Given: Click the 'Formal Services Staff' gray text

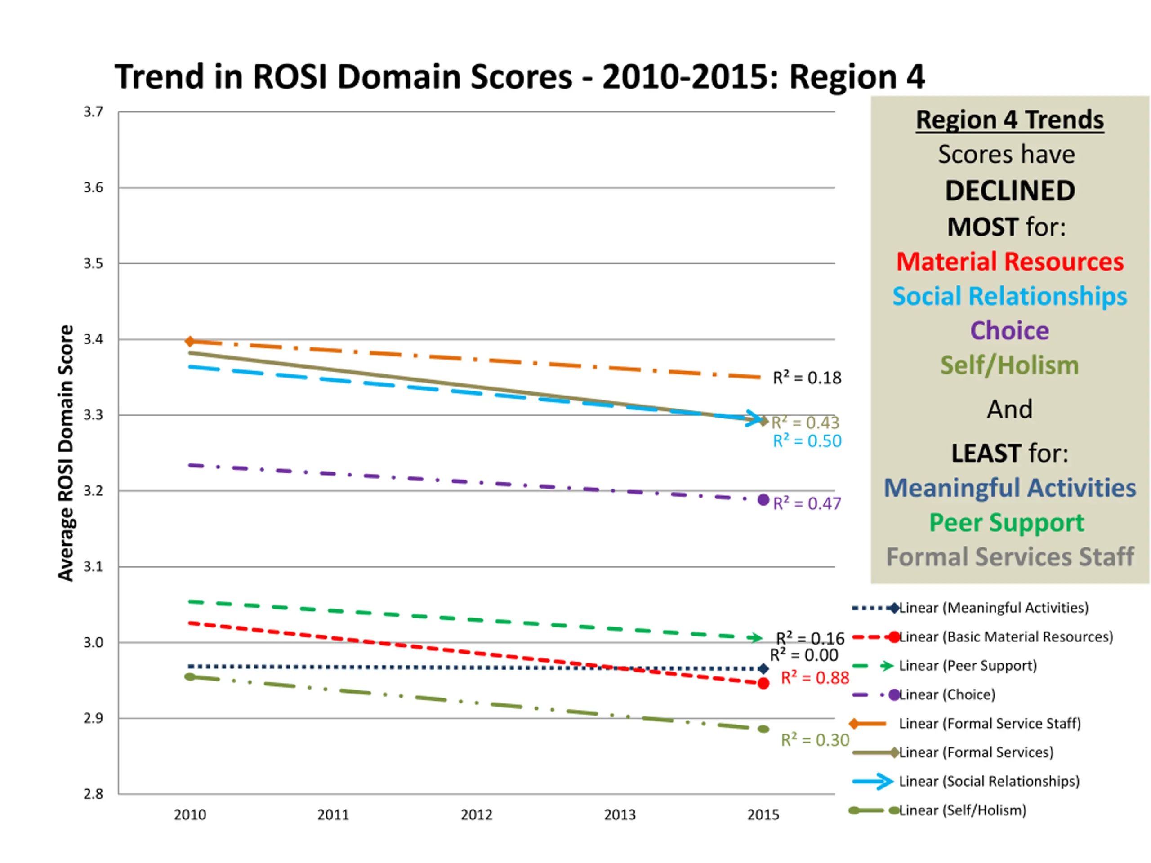Looking at the screenshot, I should [x=1009, y=556].
